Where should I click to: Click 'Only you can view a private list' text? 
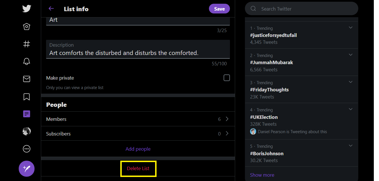[75, 88]
